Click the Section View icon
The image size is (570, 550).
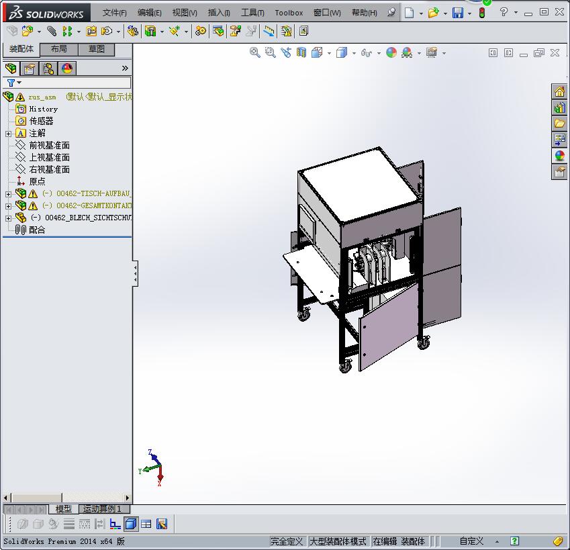point(301,52)
